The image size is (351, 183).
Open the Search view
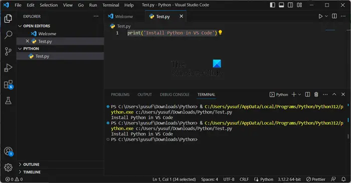tap(8, 35)
